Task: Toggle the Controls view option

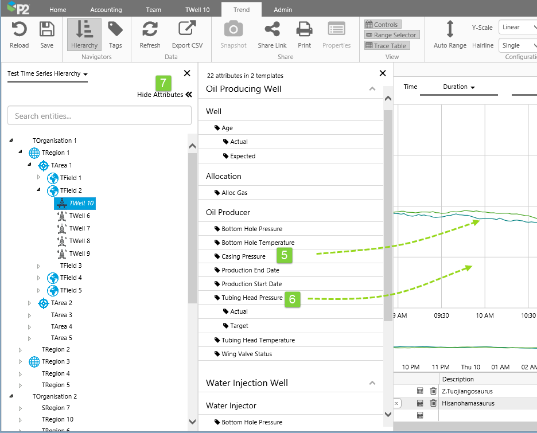Action: click(x=383, y=25)
